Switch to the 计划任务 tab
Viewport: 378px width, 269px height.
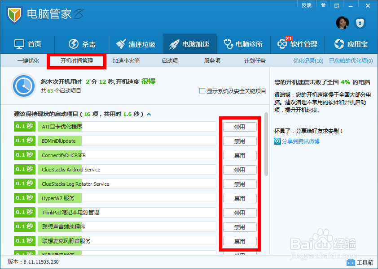point(255,61)
